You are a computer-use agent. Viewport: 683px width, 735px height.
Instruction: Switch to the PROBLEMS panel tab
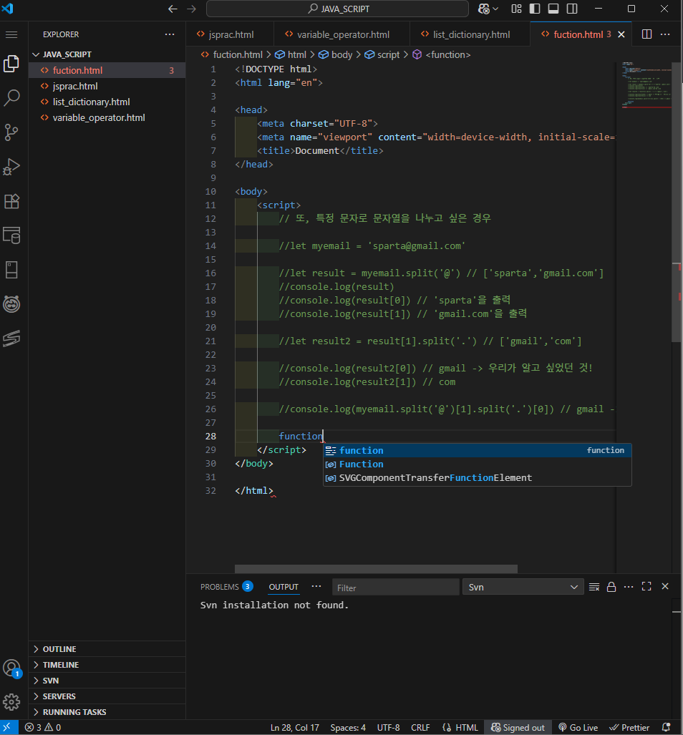[226, 587]
